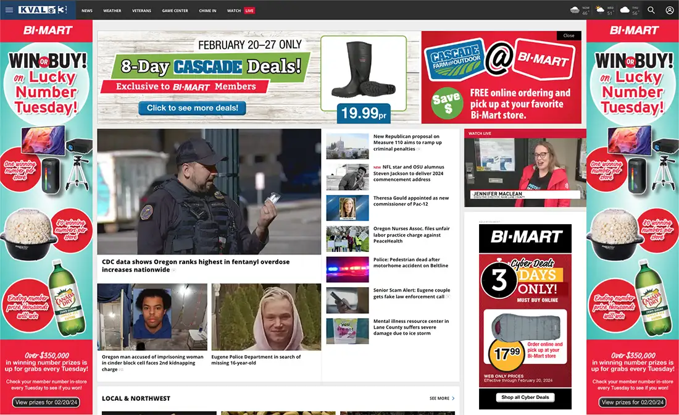This screenshot has width=679, height=415.
Task: Click the Measure 110 capitol thumbnail
Action: pos(348,146)
